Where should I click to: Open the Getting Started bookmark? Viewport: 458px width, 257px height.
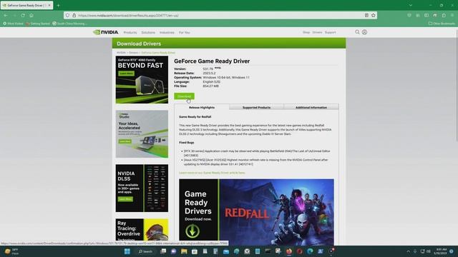coord(38,24)
